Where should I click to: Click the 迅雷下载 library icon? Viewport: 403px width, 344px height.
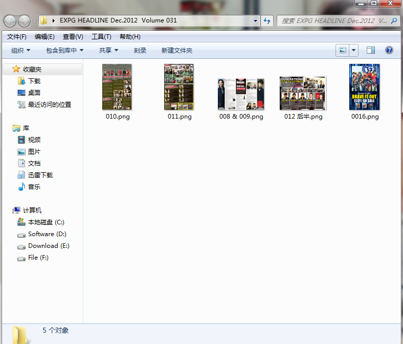[x=21, y=175]
